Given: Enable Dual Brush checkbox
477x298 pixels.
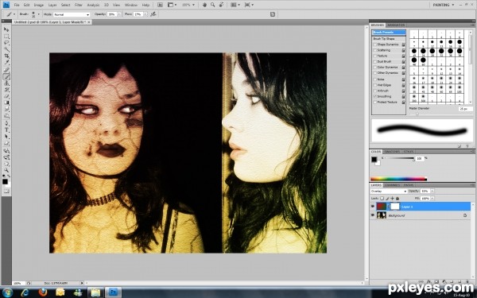Looking at the screenshot, I should pos(374,62).
